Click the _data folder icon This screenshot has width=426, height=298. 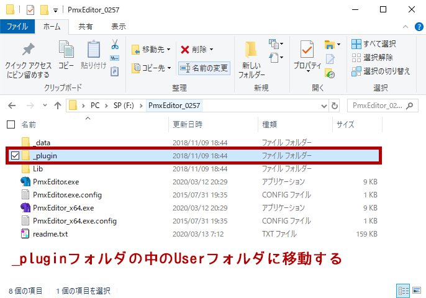25,143
